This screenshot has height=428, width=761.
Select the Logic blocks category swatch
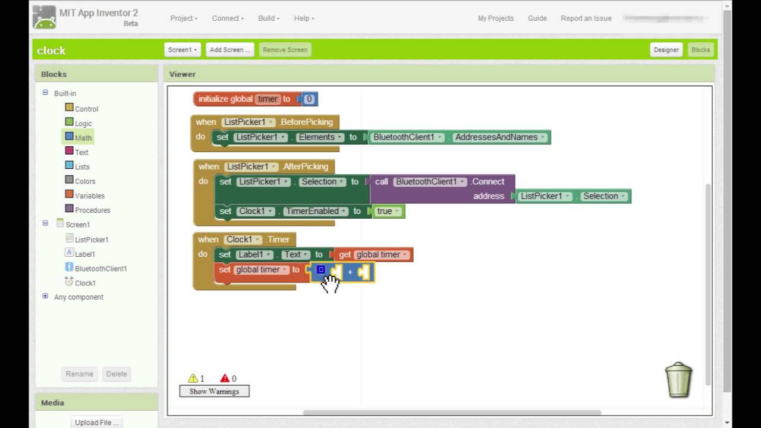(x=70, y=122)
